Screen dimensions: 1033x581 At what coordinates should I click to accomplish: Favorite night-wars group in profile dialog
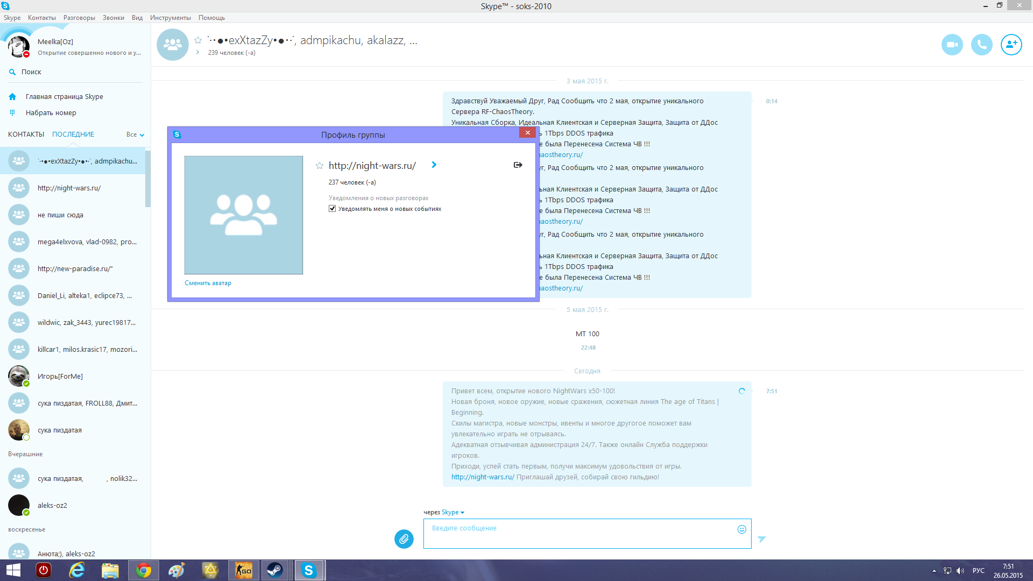(x=320, y=166)
